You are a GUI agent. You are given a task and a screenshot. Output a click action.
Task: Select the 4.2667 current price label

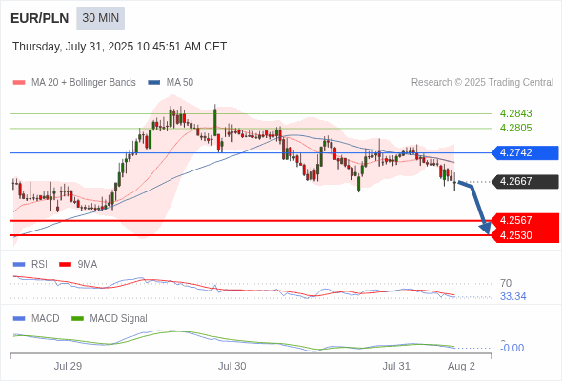click(x=525, y=181)
